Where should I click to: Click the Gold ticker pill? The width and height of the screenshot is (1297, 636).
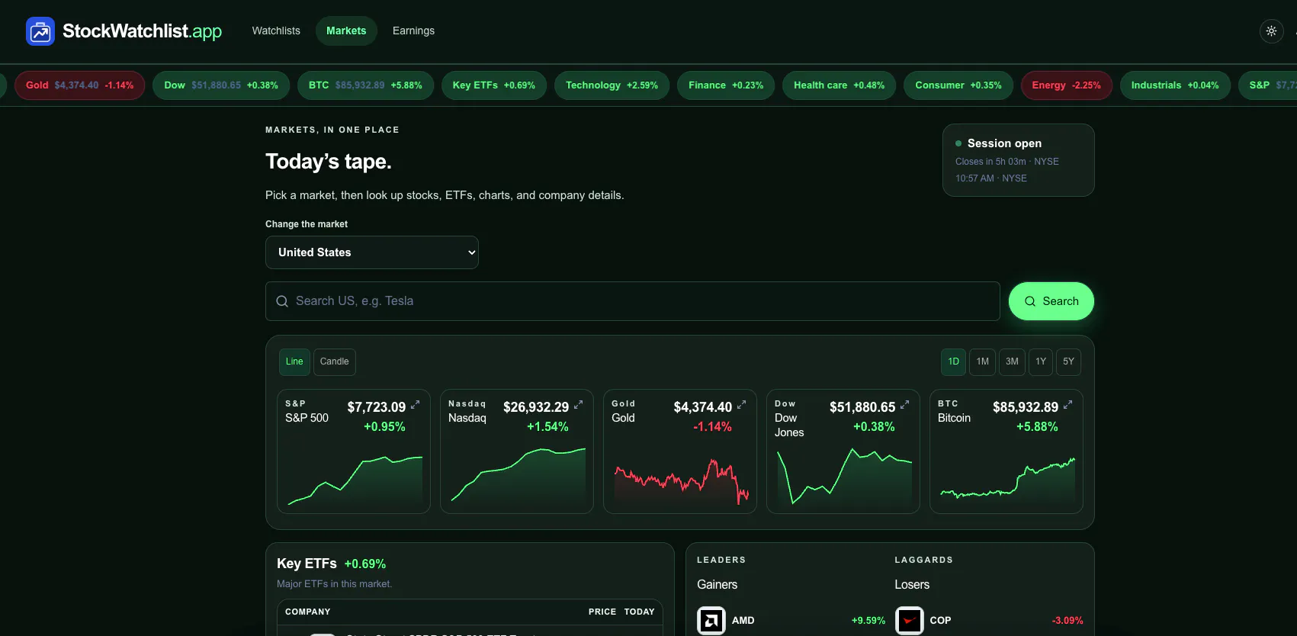(79, 85)
